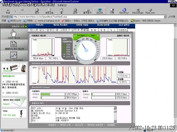The height and width of the screenshot is (132, 177).
Task: Expand the Back button history arrow
Action: [x=15, y=11]
